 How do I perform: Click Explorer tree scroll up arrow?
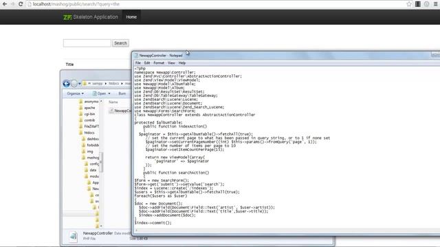(x=101, y=102)
